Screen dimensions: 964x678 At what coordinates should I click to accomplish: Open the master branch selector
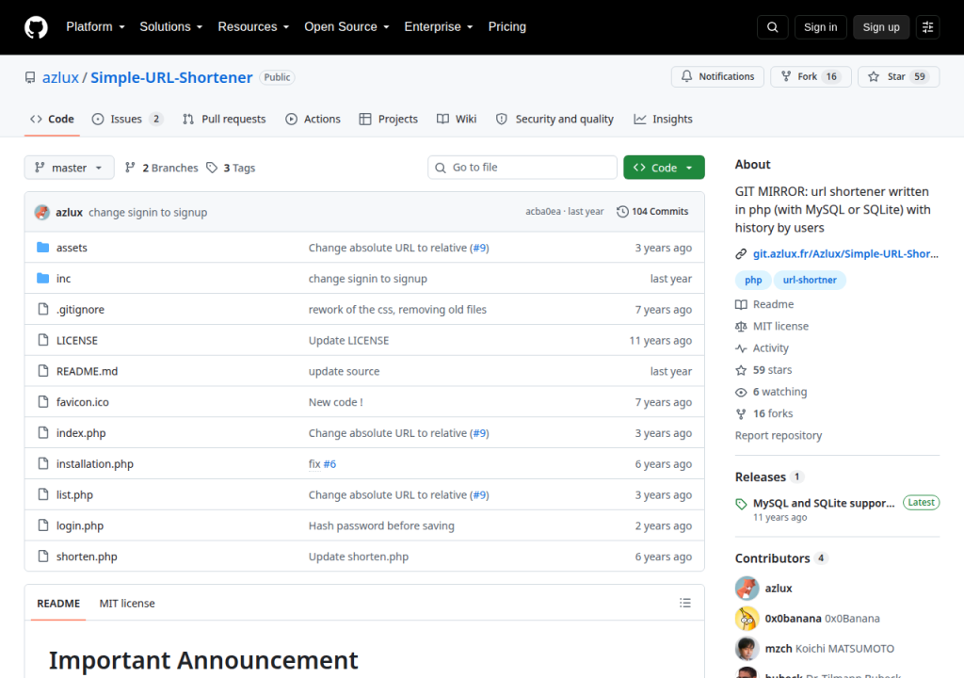click(x=69, y=168)
